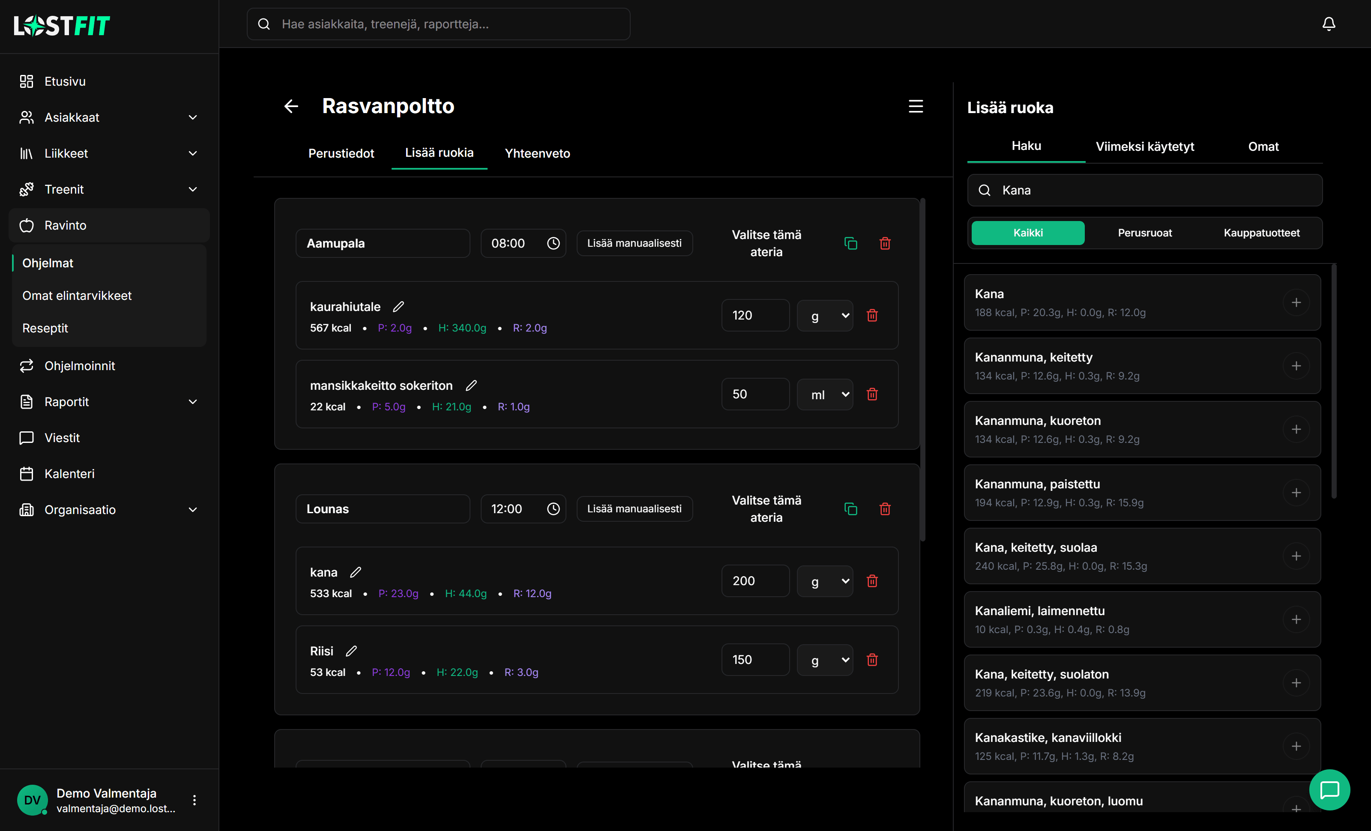
Task: Click Lisää manuaalisesti for Aamupala
Action: pyautogui.click(x=635, y=243)
